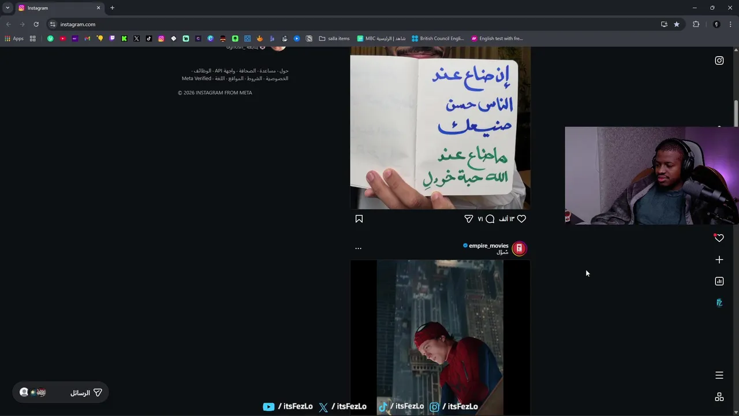739x416 pixels.
Task: Like the handwritten note post
Action: [521, 219]
